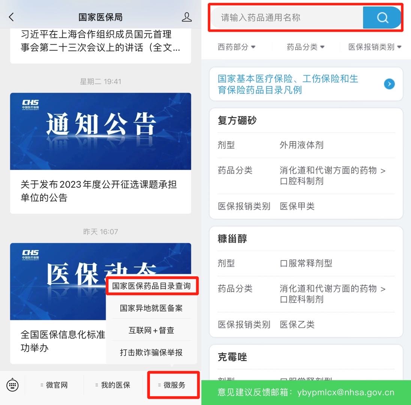Open the 微服务 bottom menu
This screenshot has width=411, height=405.
click(x=172, y=385)
